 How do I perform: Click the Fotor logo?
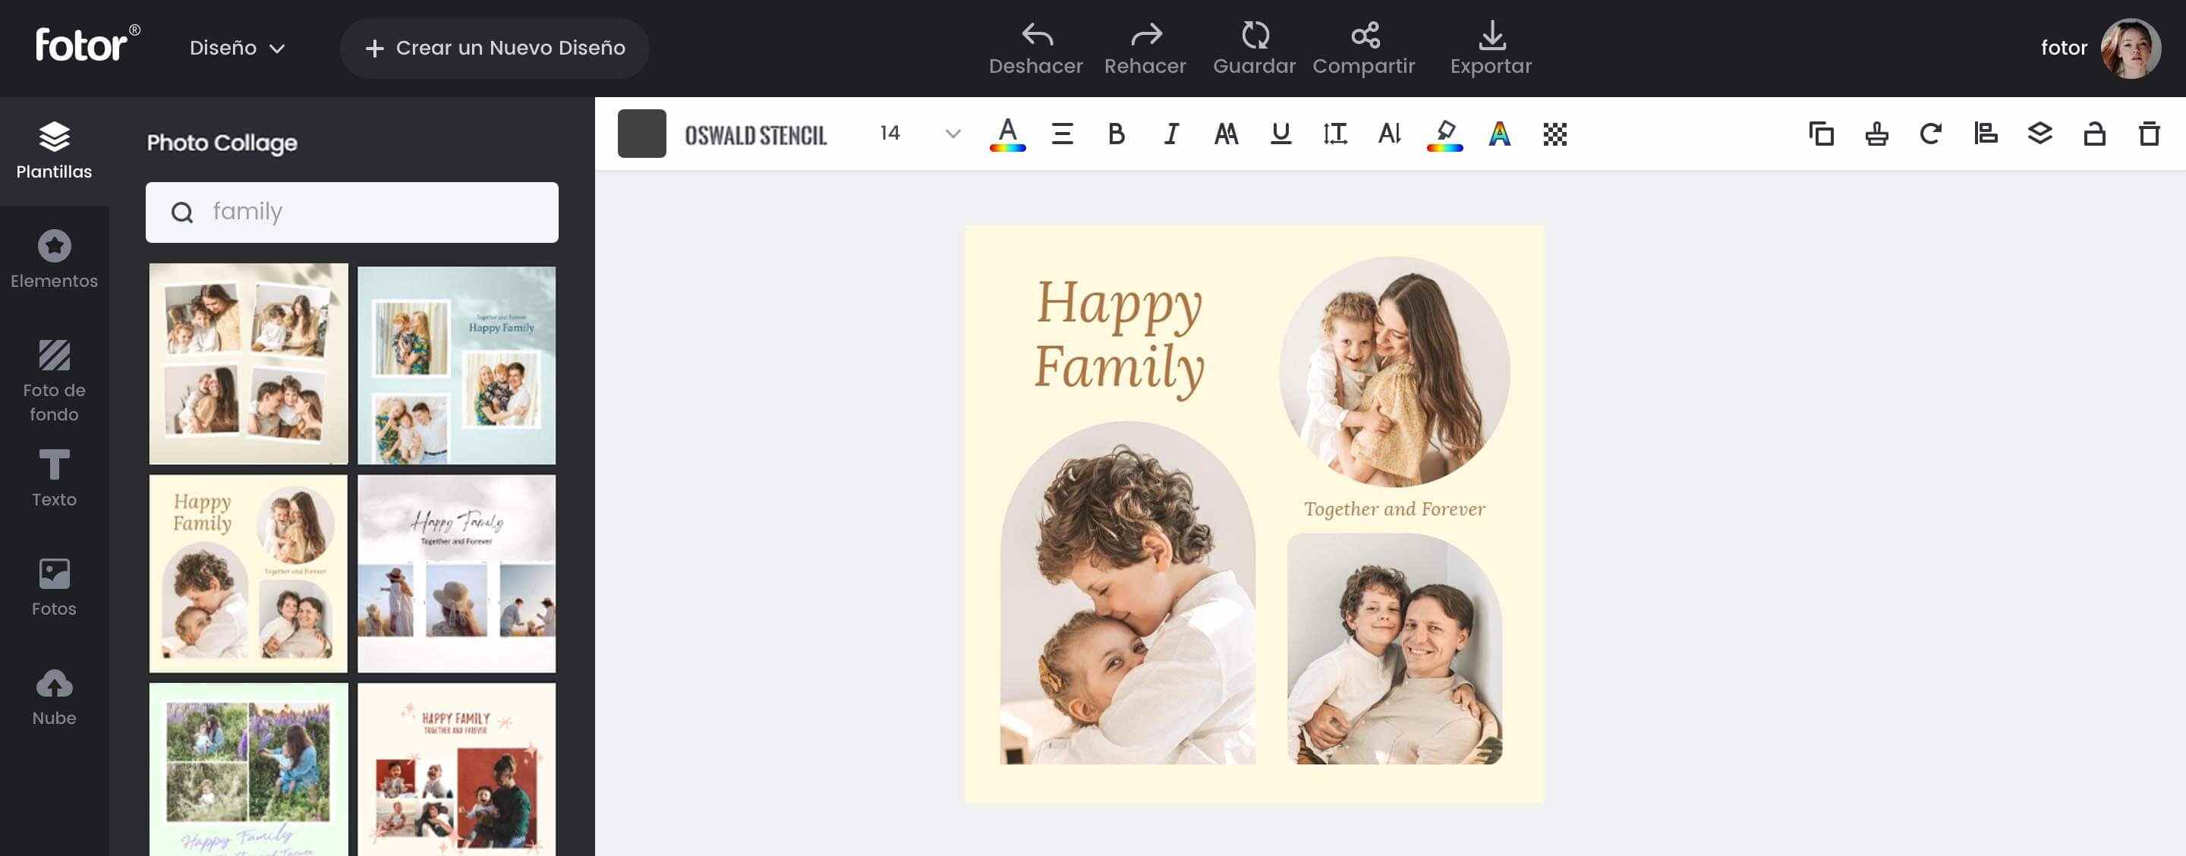[x=87, y=44]
